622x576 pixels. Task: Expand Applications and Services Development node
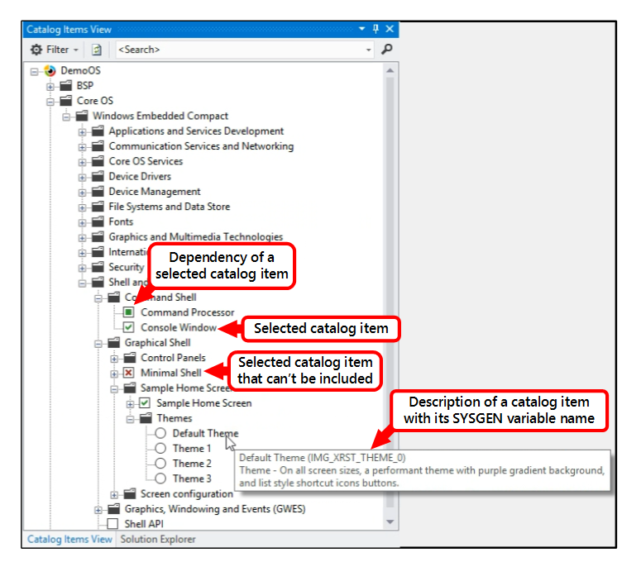(x=82, y=132)
